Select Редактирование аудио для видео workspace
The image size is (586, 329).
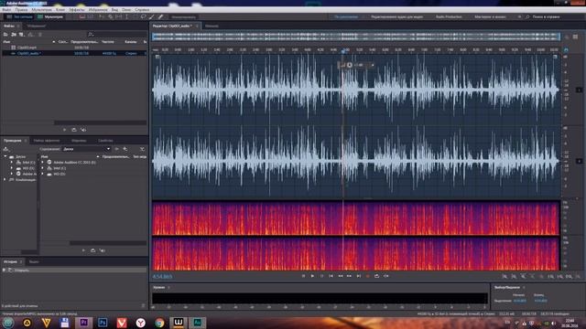[396, 16]
